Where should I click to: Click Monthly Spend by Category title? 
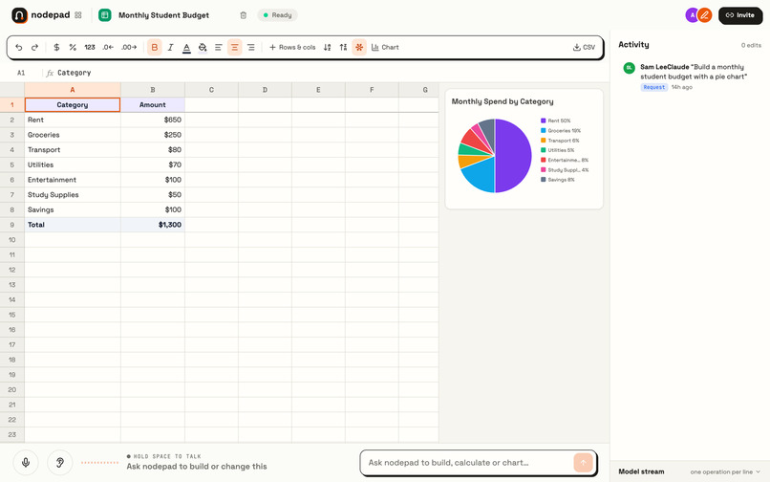[503, 101]
